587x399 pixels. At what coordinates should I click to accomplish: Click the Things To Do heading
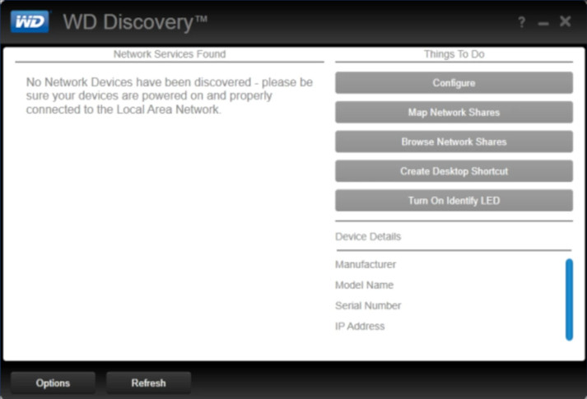point(454,54)
